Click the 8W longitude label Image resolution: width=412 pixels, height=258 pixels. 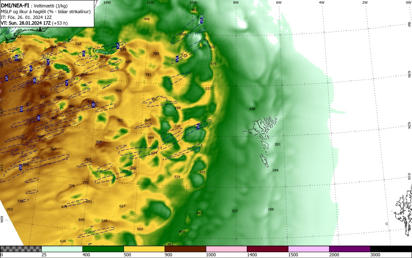pyautogui.click(x=236, y=2)
